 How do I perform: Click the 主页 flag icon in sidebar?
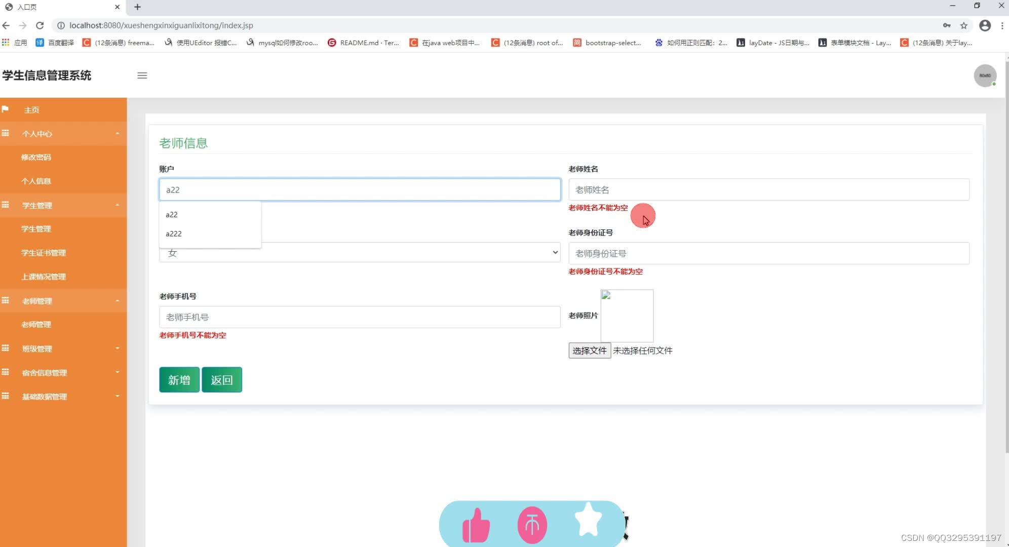click(6, 109)
